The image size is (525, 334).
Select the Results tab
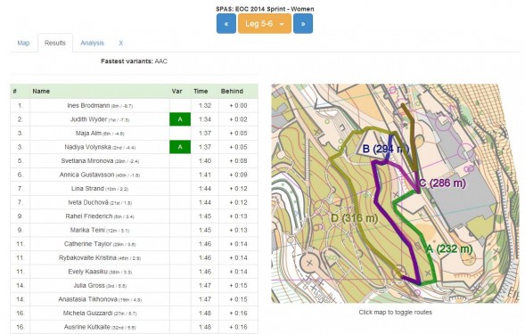[x=55, y=43]
